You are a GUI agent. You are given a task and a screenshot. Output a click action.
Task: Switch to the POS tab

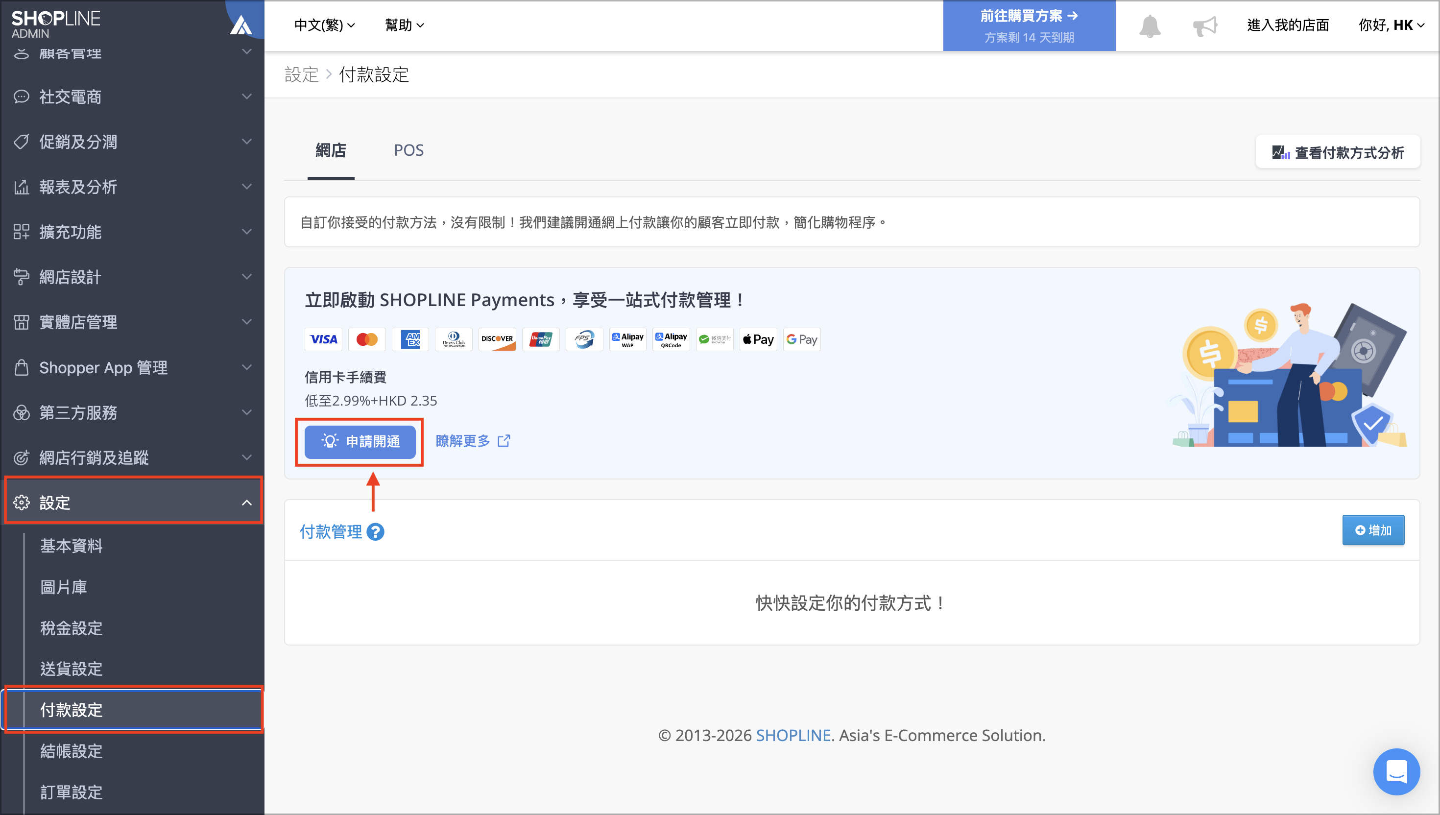pyautogui.click(x=408, y=150)
